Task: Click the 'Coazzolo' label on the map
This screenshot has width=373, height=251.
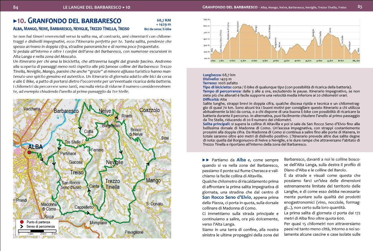Action: pos(150,110)
